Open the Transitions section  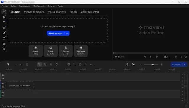pyautogui.click(x=4, y=28)
